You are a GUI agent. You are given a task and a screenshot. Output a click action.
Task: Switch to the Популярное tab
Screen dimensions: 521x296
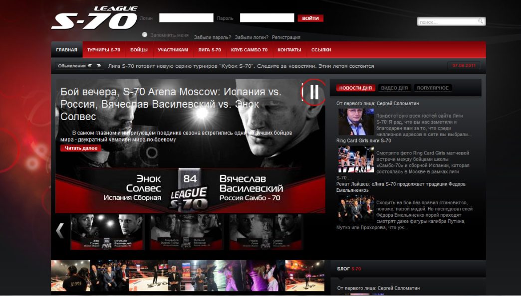point(432,88)
